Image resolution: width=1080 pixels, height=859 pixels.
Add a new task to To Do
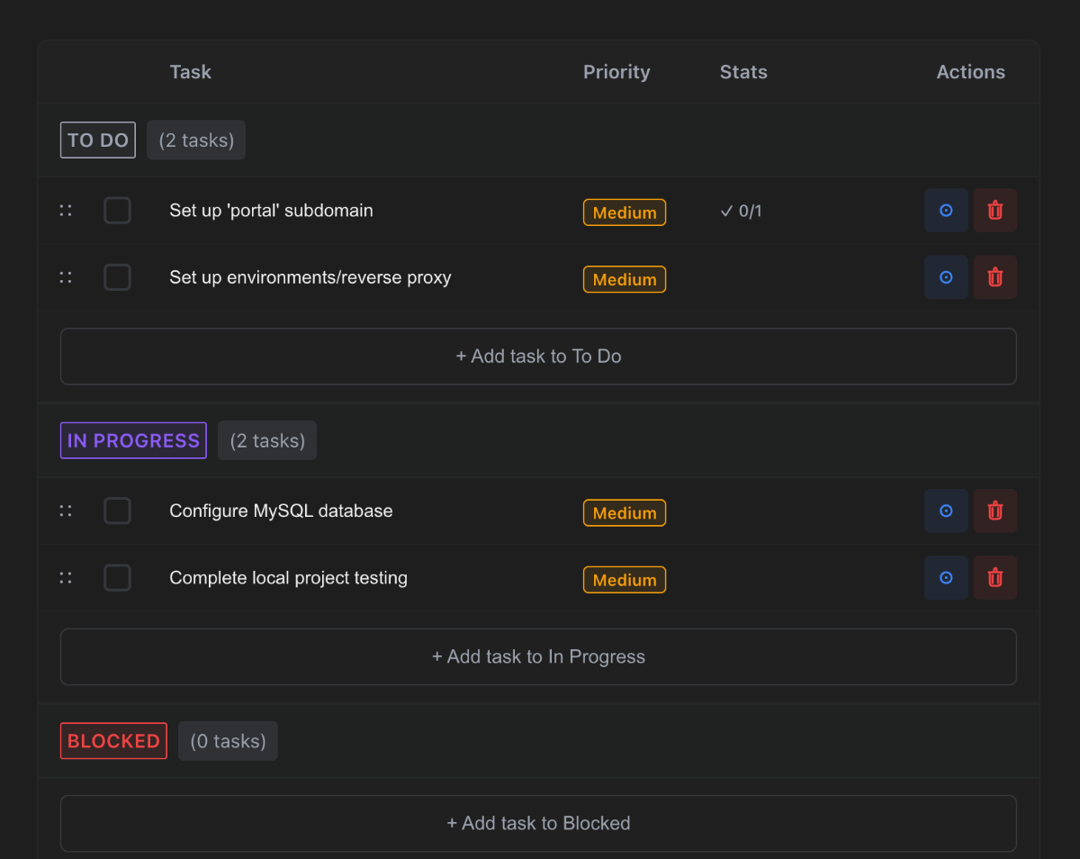[538, 356]
